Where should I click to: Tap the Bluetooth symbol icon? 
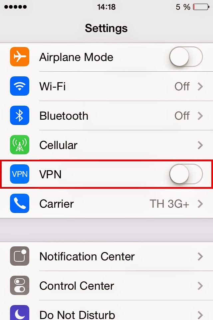(20, 115)
